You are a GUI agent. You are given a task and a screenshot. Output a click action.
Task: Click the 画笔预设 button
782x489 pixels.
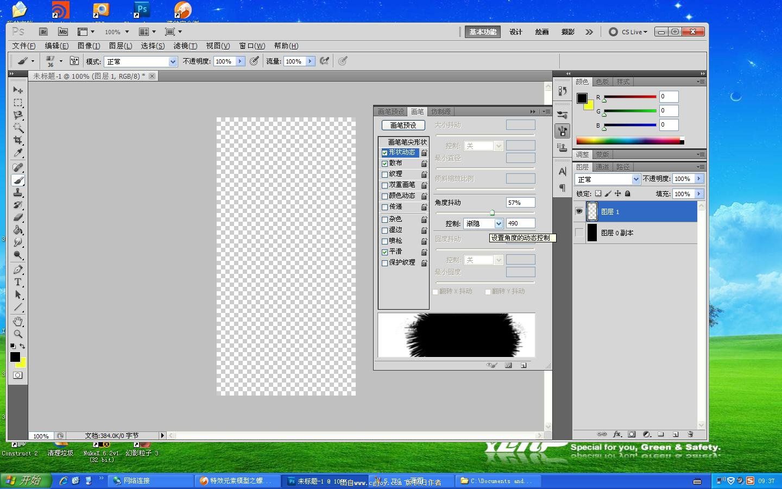coord(403,126)
